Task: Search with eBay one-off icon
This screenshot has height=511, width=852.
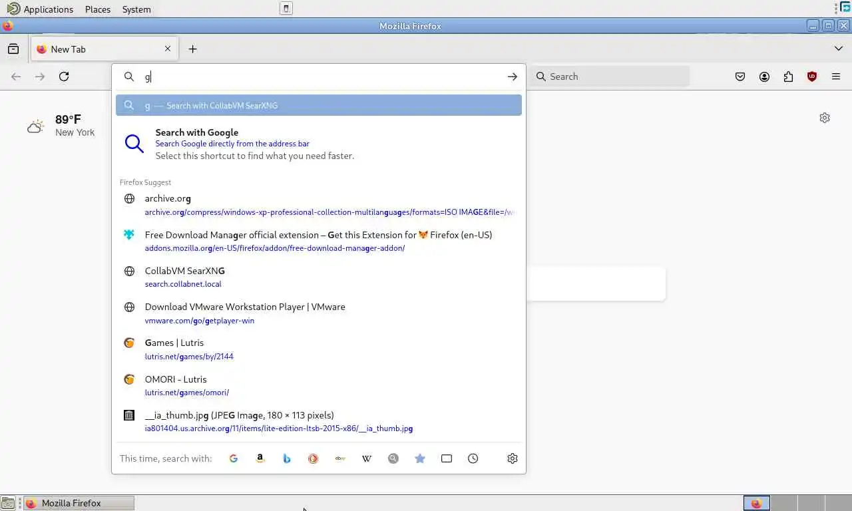Action: coord(340,458)
